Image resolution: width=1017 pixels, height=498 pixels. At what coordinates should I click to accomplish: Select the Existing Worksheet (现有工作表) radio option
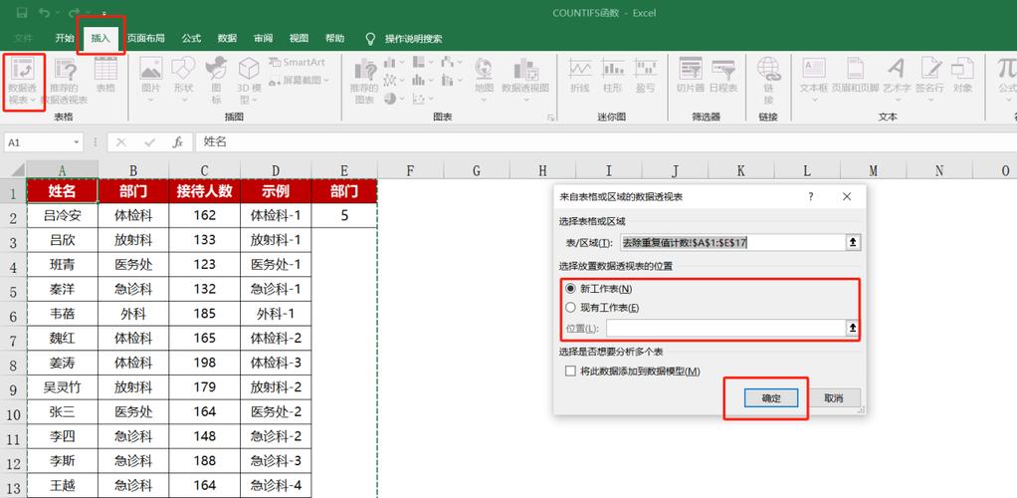tap(571, 307)
